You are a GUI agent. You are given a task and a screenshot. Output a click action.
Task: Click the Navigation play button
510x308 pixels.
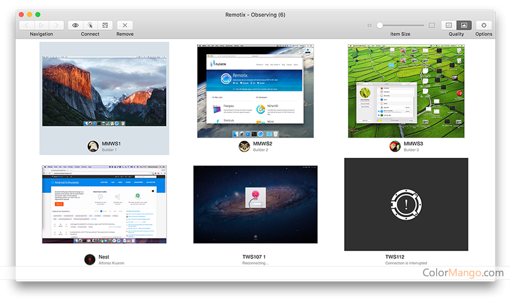click(41, 25)
